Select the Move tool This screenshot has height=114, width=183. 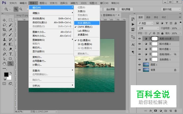pos(4,20)
